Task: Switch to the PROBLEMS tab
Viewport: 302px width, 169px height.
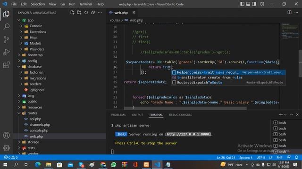Action: tap(118, 115)
